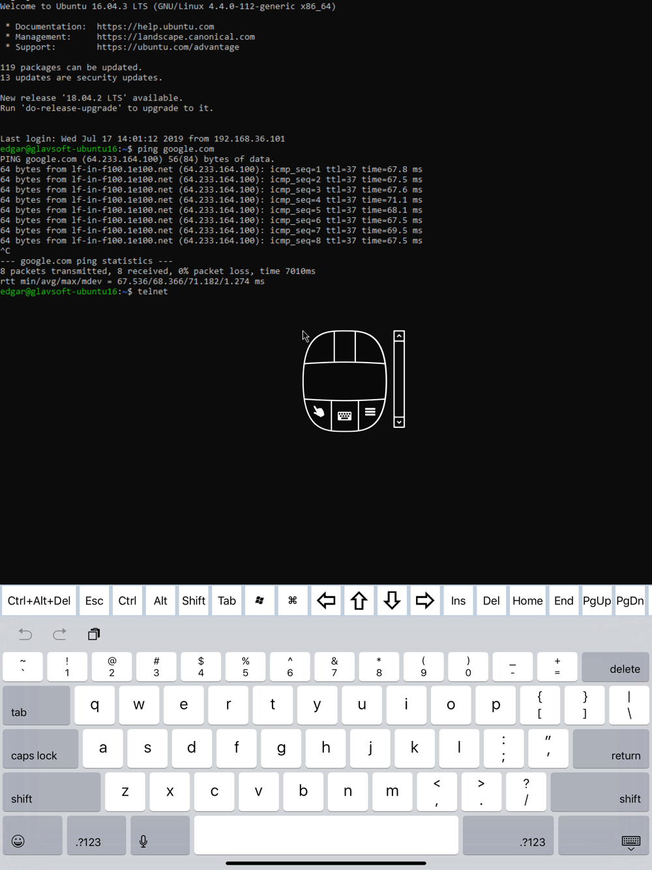The image size is (652, 870).
Task: Tap the return key
Action: (x=611, y=749)
